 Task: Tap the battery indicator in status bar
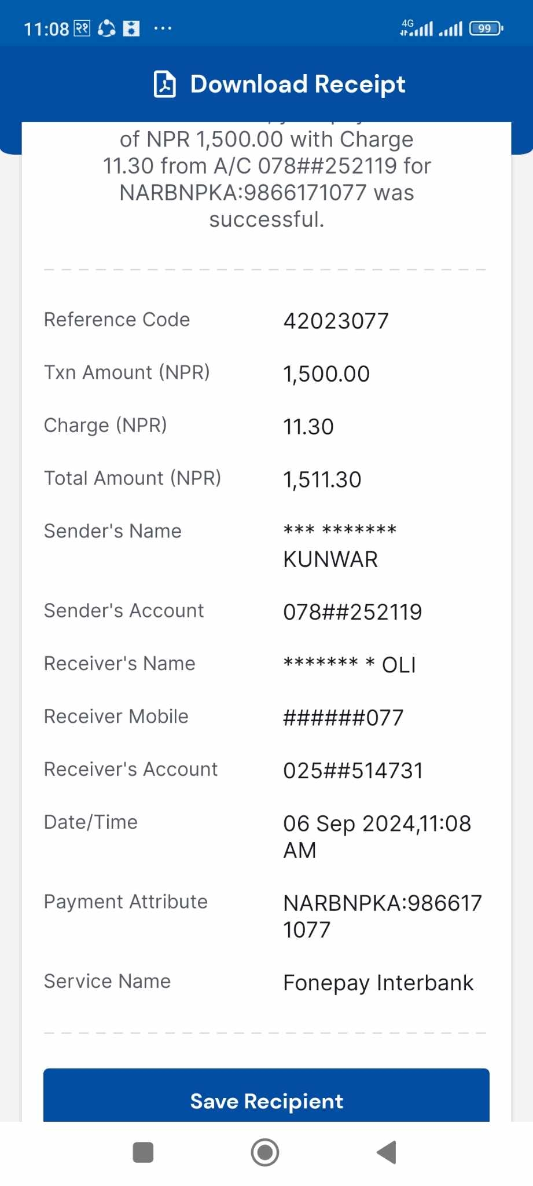point(486,28)
